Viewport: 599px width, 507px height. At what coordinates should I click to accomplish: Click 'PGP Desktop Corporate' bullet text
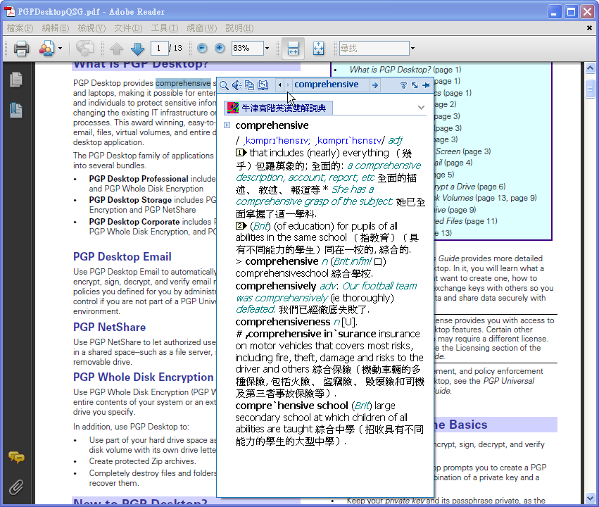134,222
